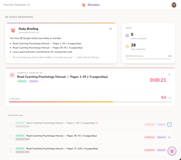181x160 pixels.
Task: Click the Due 08-22-2026 date chip
Action: pos(22,126)
